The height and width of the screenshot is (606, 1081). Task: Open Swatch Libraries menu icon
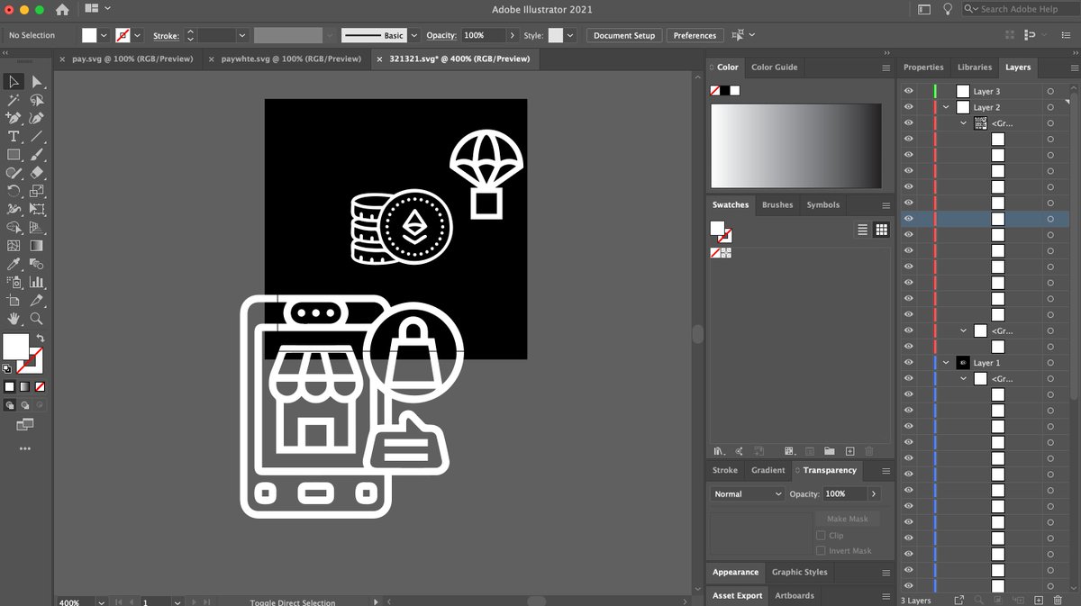[x=719, y=451]
